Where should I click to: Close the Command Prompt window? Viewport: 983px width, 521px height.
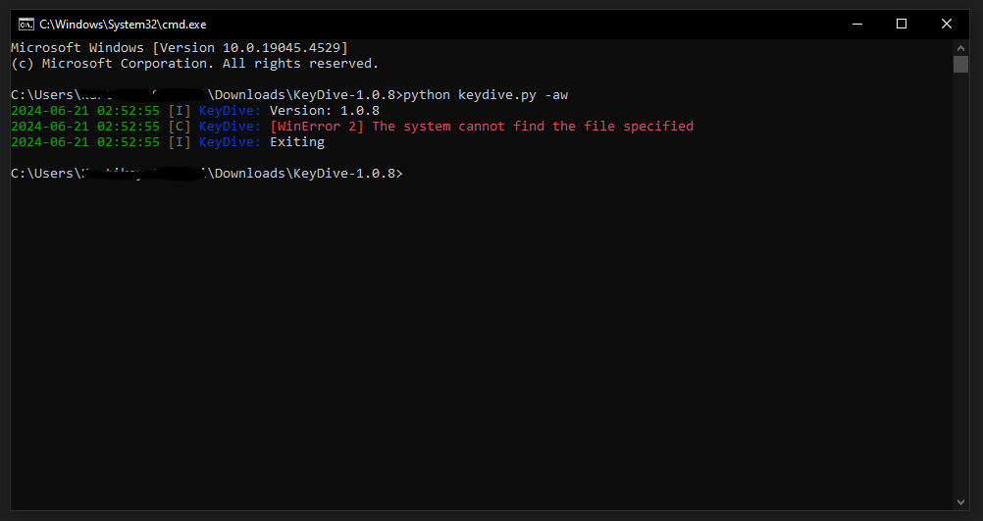[947, 24]
